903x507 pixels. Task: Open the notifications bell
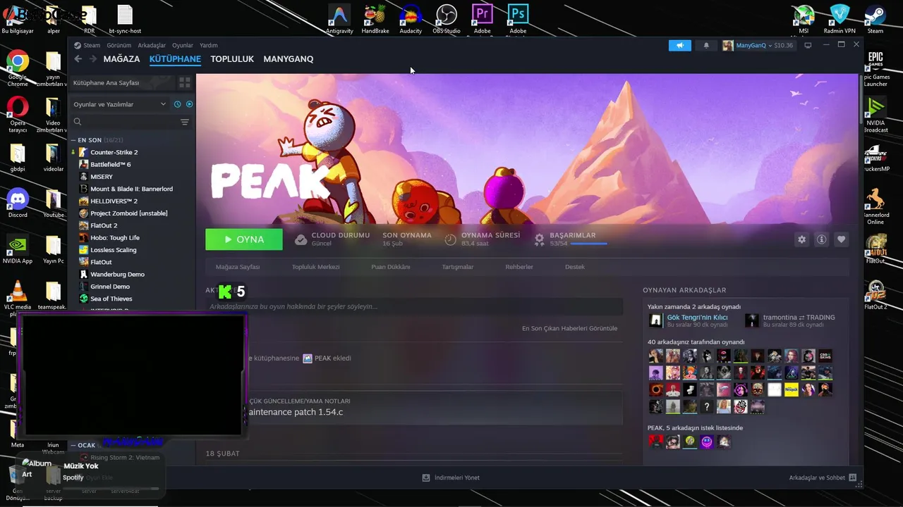(706, 45)
